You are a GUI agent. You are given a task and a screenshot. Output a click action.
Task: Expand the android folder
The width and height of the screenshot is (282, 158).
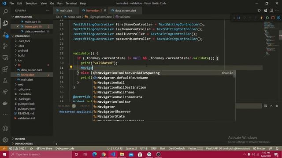16,51
